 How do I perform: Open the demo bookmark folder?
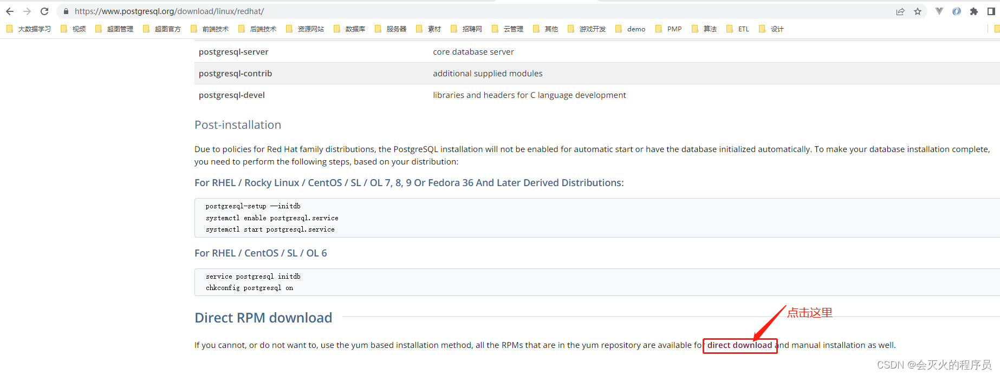[x=631, y=29]
